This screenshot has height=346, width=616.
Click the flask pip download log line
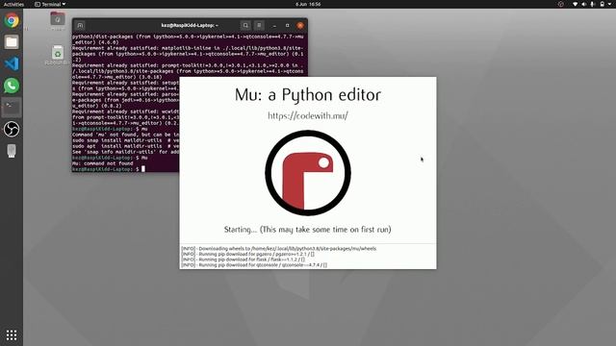(x=244, y=259)
